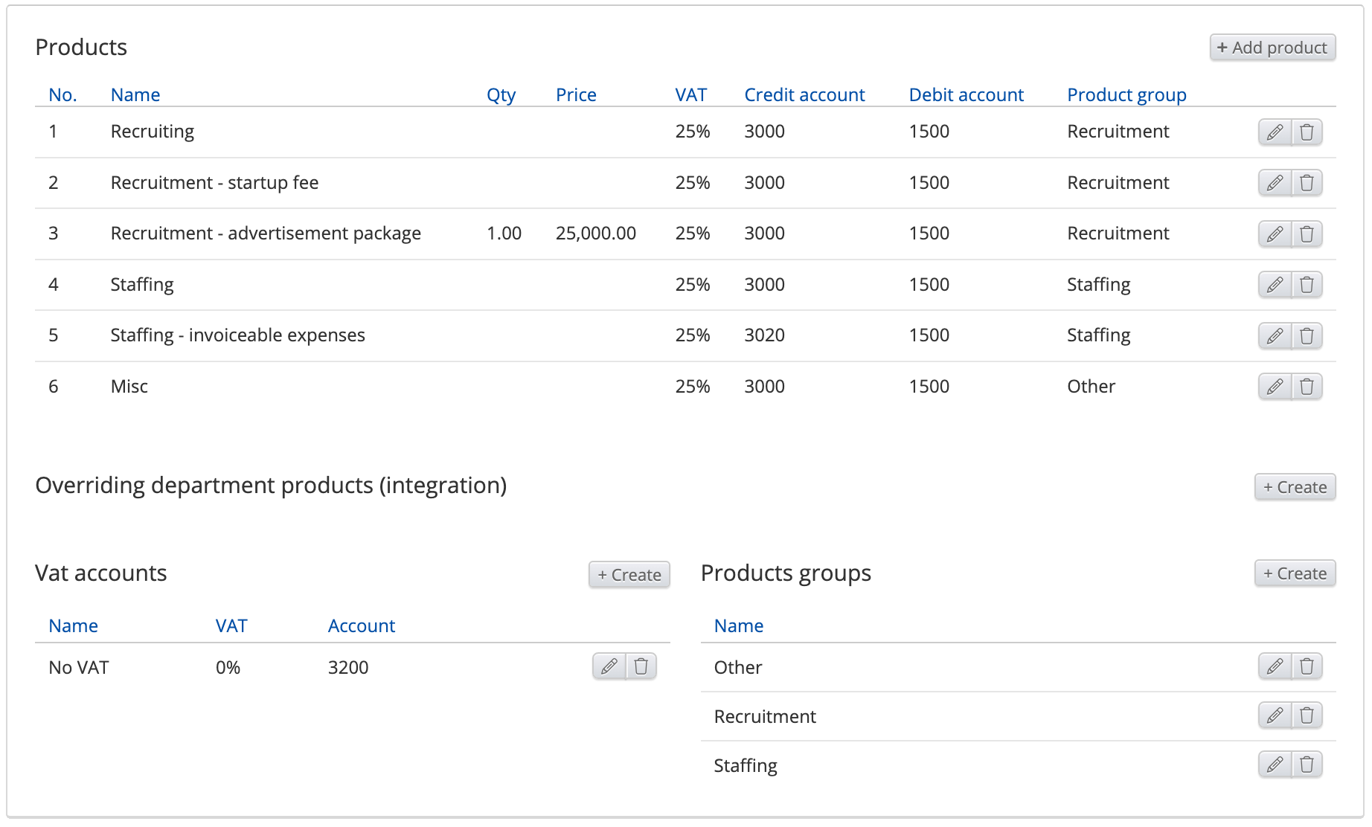Sort products by Price column
1372x827 pixels.
tap(576, 95)
